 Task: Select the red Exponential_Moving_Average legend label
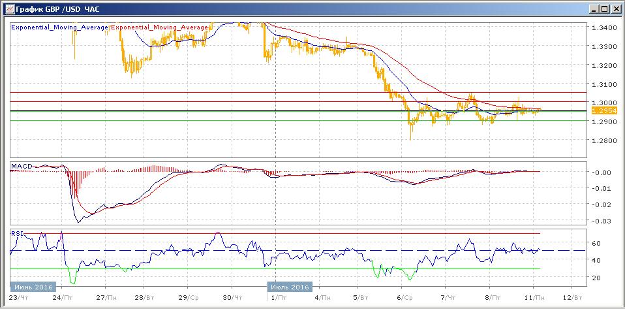[x=160, y=27]
